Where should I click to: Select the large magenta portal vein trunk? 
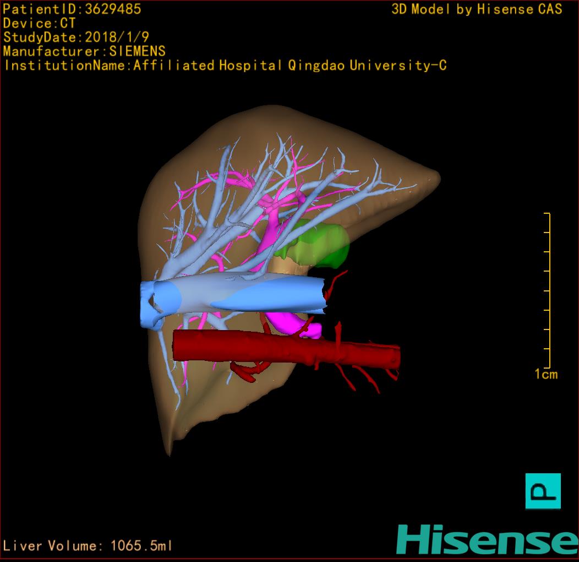[293, 325]
